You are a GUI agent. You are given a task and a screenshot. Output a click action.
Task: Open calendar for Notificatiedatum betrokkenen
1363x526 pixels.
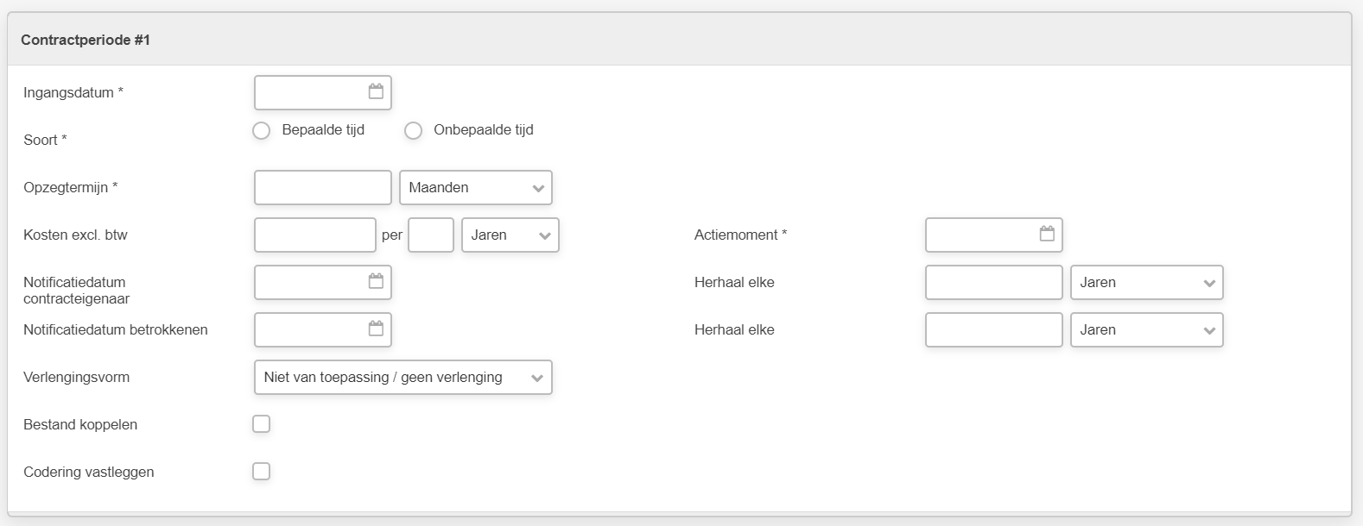(x=376, y=329)
